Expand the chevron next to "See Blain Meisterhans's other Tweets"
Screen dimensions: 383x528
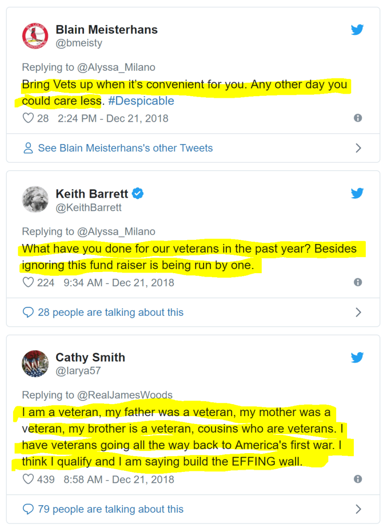358,148
